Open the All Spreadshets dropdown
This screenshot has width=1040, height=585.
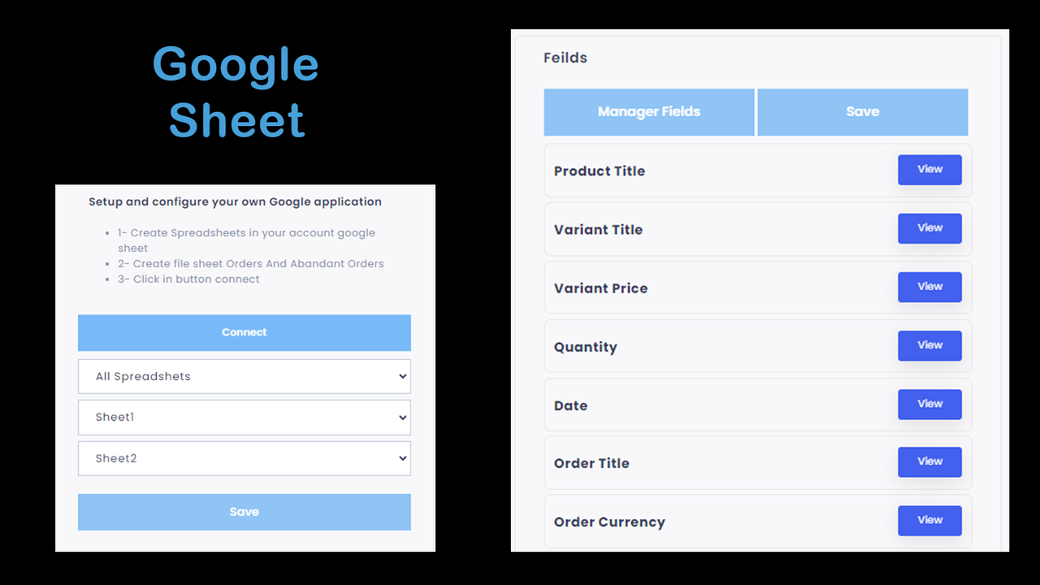click(x=244, y=376)
